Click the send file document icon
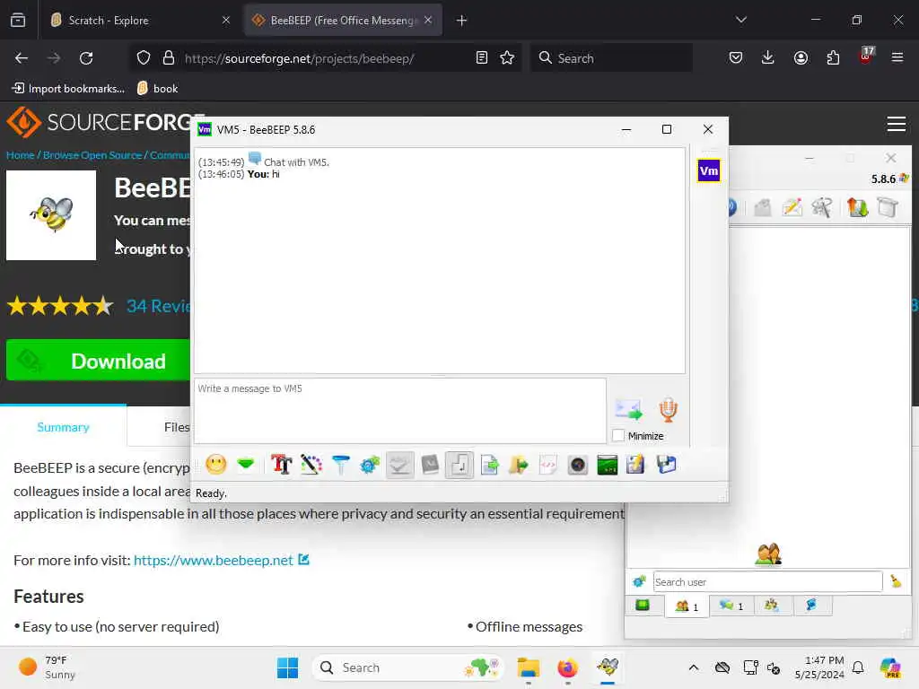Viewport: 919px width, 689px height. [489, 465]
